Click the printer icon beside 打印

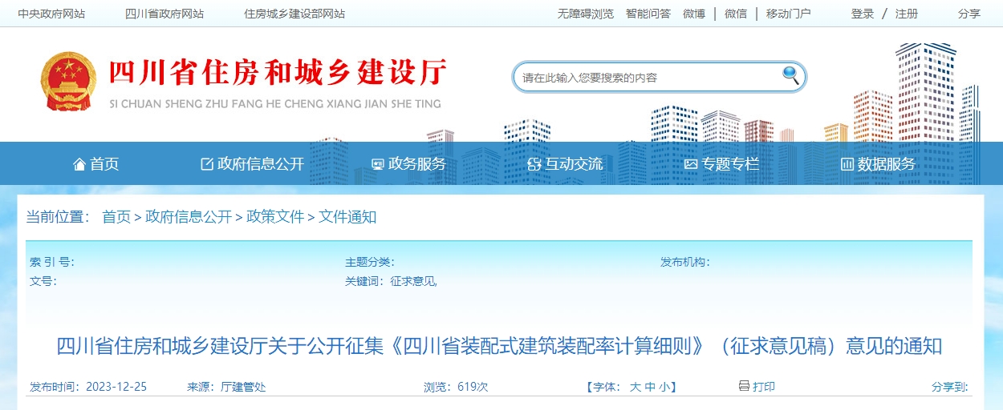[744, 386]
